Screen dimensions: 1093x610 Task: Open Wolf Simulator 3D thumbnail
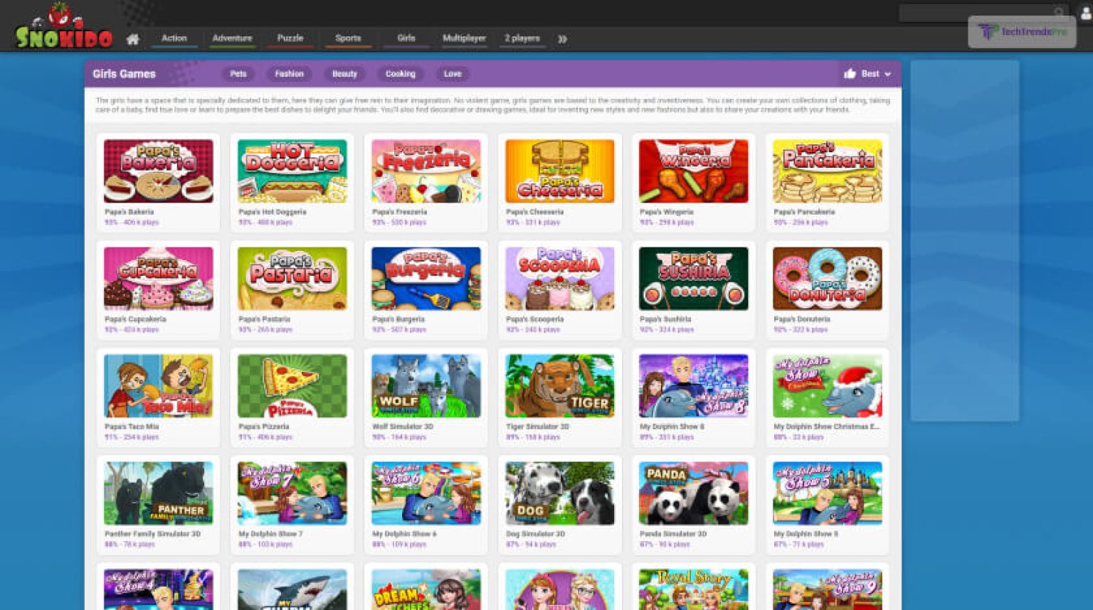426,385
